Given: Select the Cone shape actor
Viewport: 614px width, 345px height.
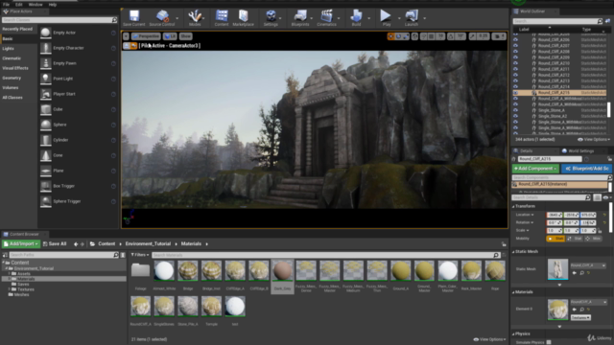Looking at the screenshot, I should (x=78, y=155).
